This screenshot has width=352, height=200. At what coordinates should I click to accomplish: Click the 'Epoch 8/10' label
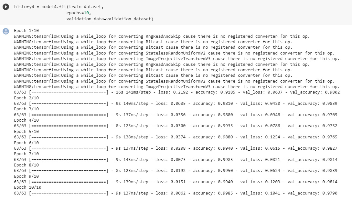point(26,165)
